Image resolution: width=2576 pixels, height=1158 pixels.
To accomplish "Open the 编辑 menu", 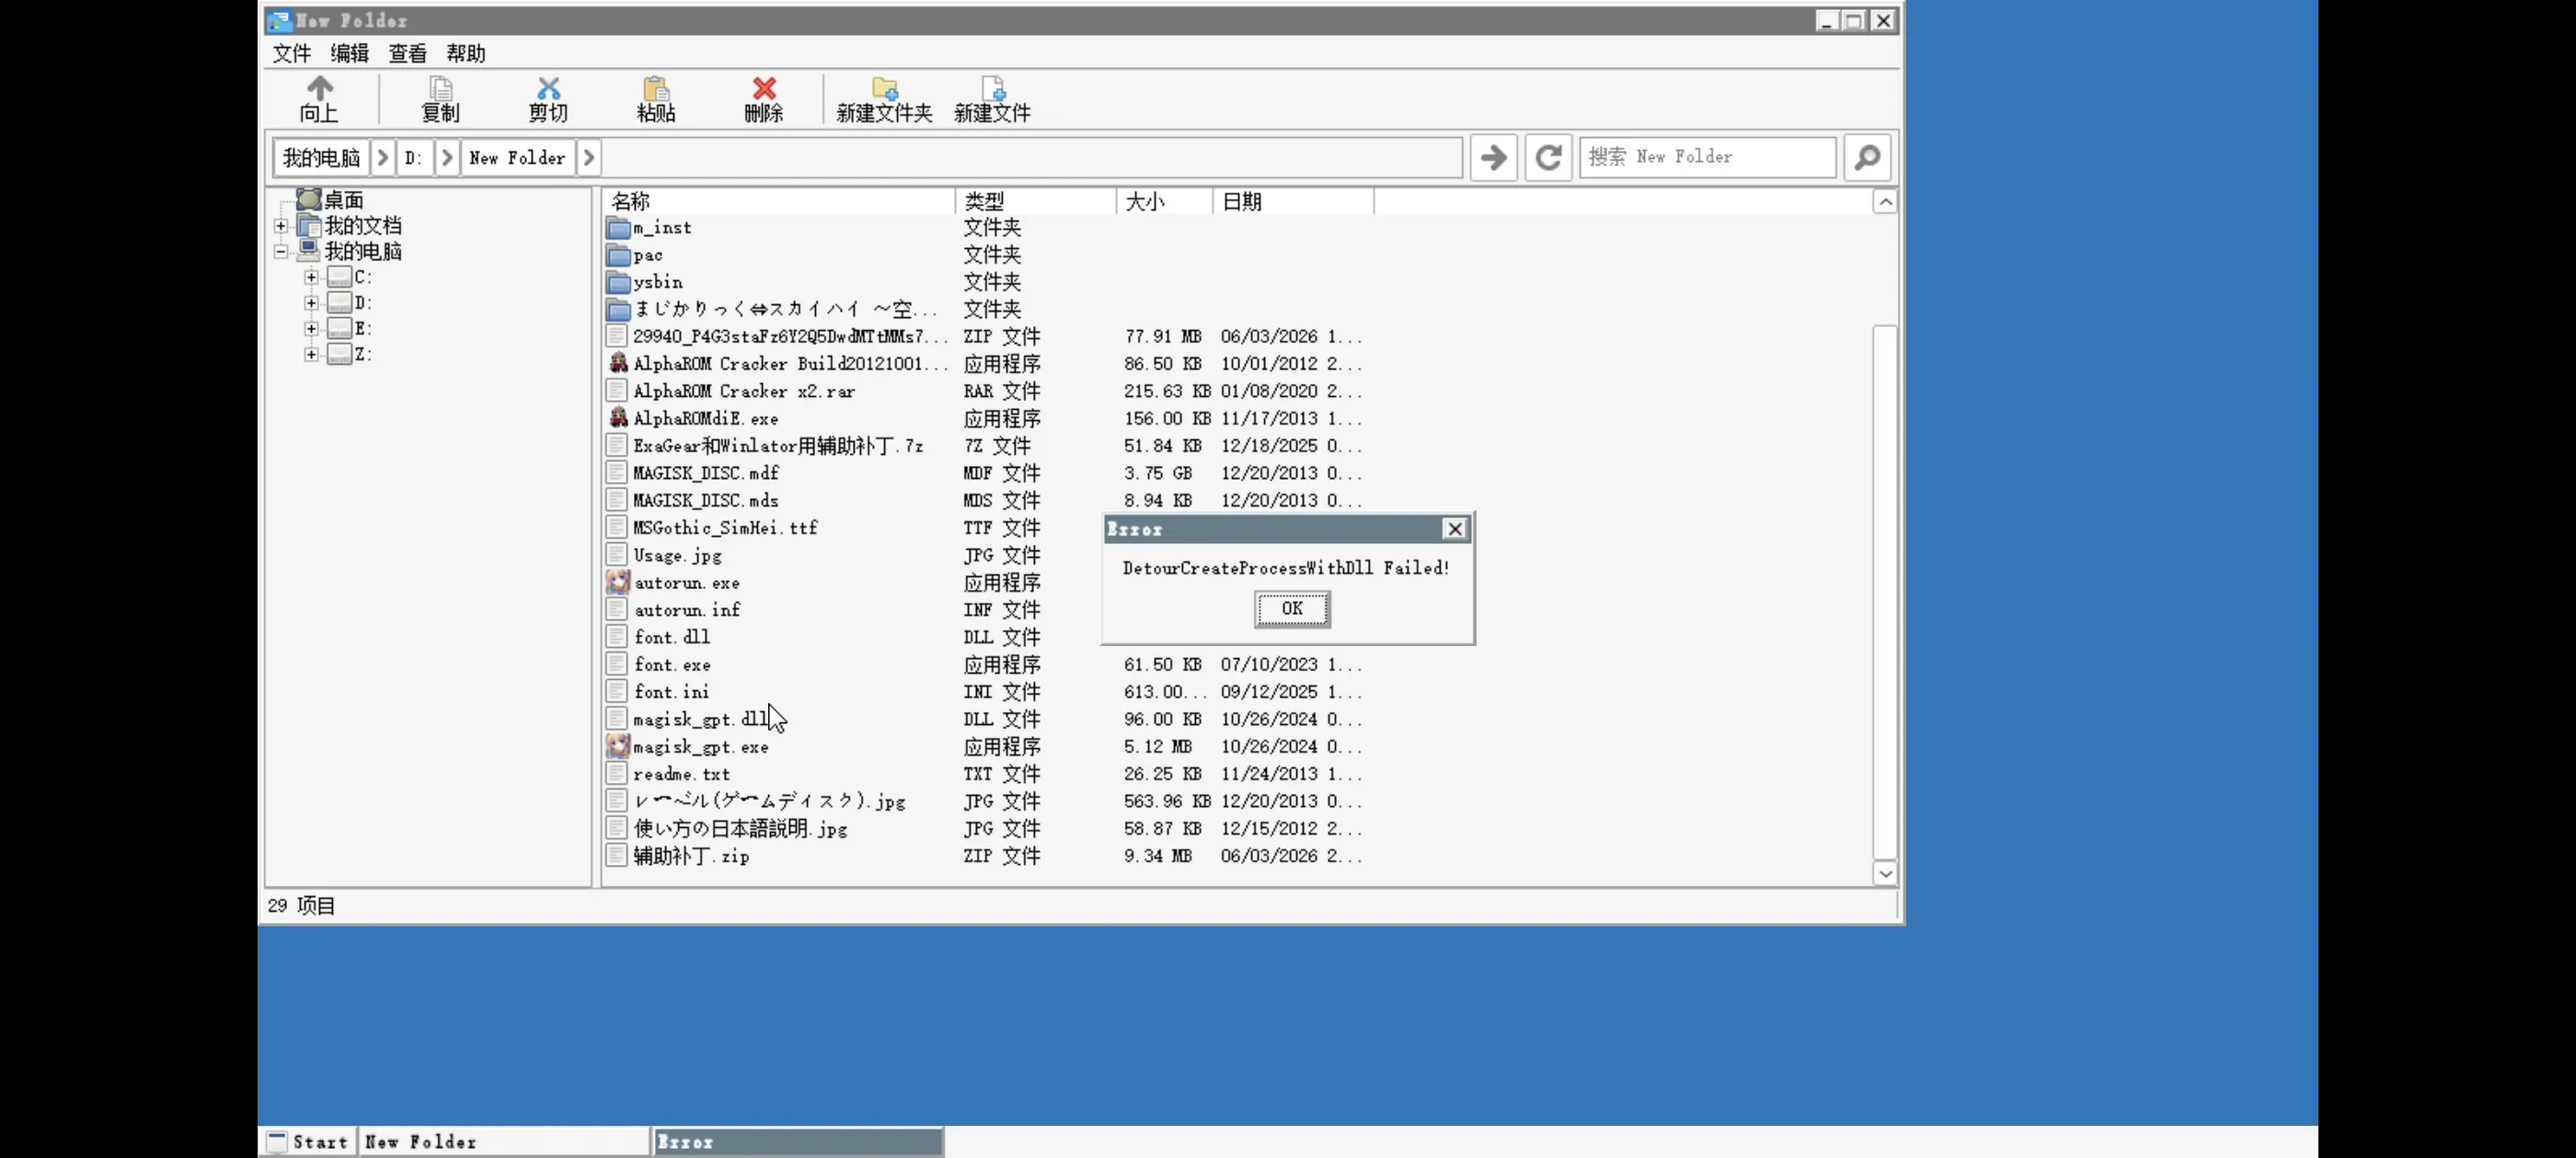I will click(x=350, y=54).
